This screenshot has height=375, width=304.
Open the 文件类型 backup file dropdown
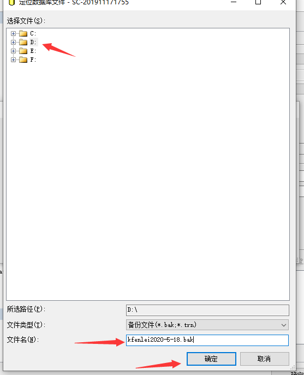coord(207,325)
